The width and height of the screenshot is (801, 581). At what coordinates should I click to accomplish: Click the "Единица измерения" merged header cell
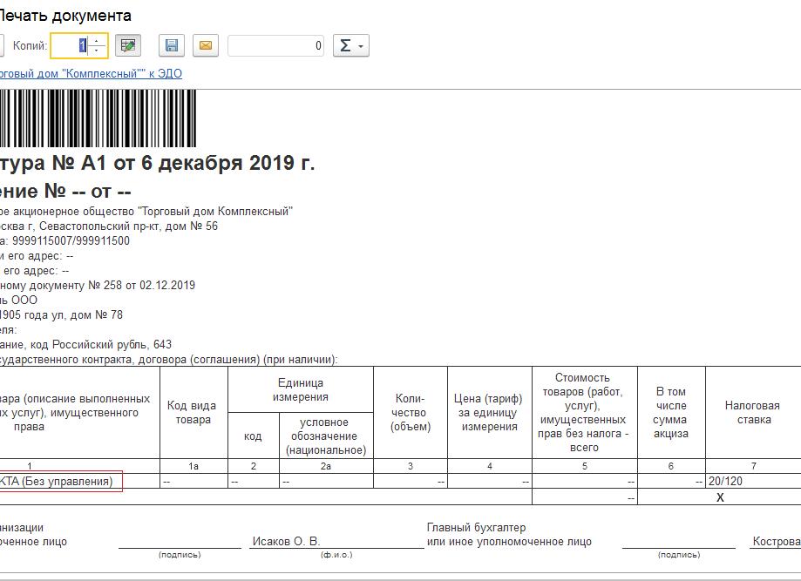(301, 390)
